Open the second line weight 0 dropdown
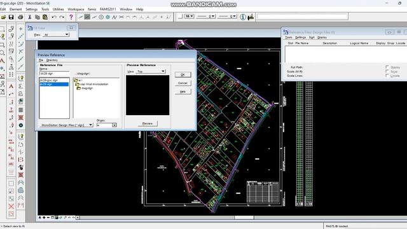Image resolution: width=407 pixels, height=229 pixels. (227, 17)
